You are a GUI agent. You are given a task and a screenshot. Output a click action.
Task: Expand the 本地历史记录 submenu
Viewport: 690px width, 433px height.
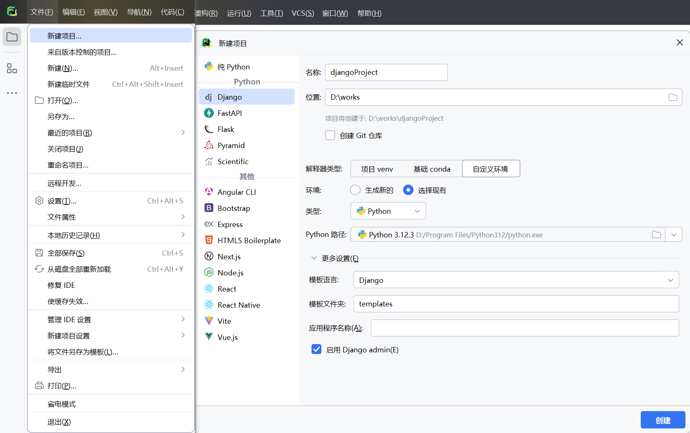pos(183,235)
